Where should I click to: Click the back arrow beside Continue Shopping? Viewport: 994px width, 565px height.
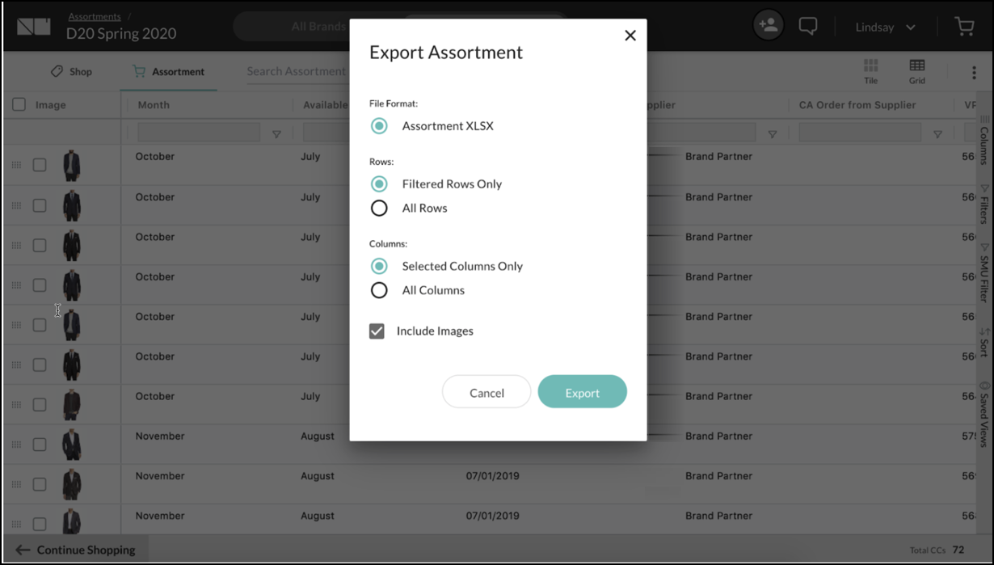pos(23,550)
